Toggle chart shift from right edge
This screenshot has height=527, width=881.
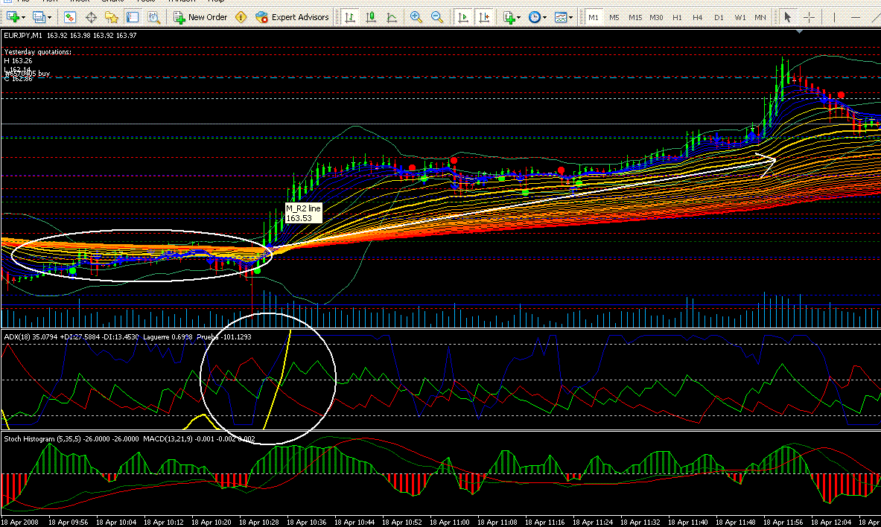[x=484, y=17]
